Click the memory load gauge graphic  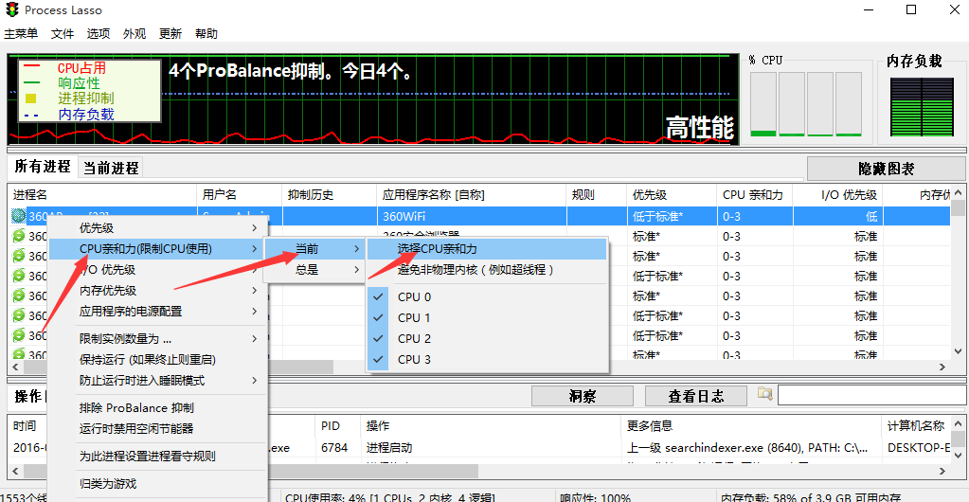pos(918,106)
